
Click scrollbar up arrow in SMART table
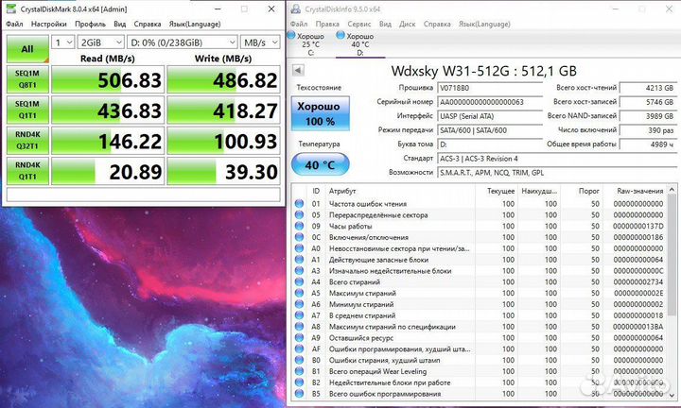pyautogui.click(x=672, y=190)
